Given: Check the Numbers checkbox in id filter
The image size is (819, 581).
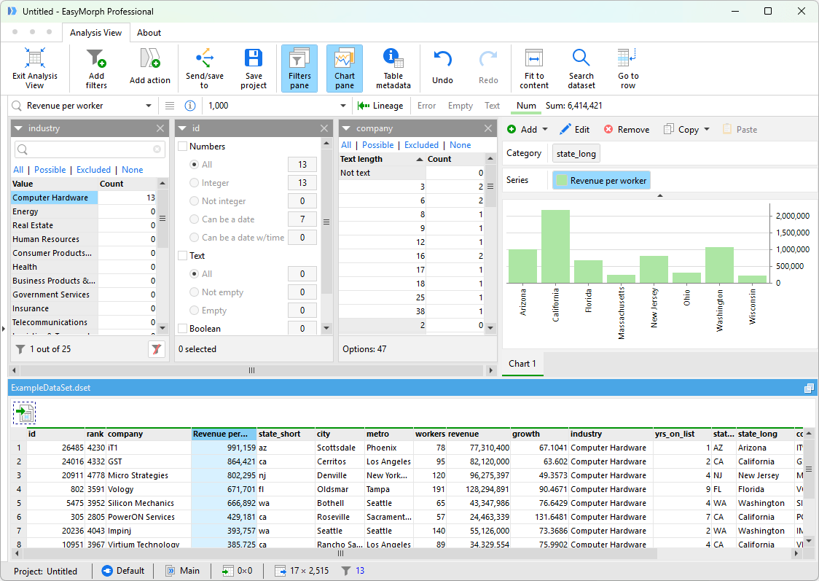Looking at the screenshot, I should (183, 147).
